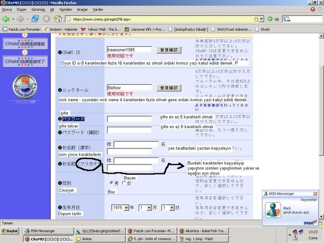Open the Yardım menu

click(98, 10)
